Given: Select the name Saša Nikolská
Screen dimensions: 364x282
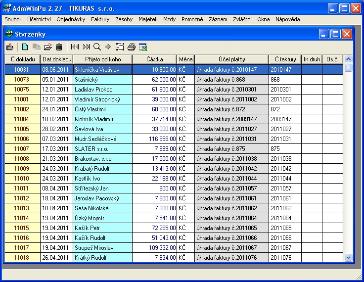Looking at the screenshot, I should tap(102, 208).
